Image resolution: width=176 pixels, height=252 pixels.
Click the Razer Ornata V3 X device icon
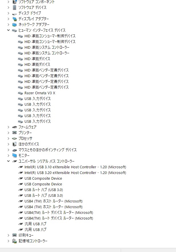(21, 93)
